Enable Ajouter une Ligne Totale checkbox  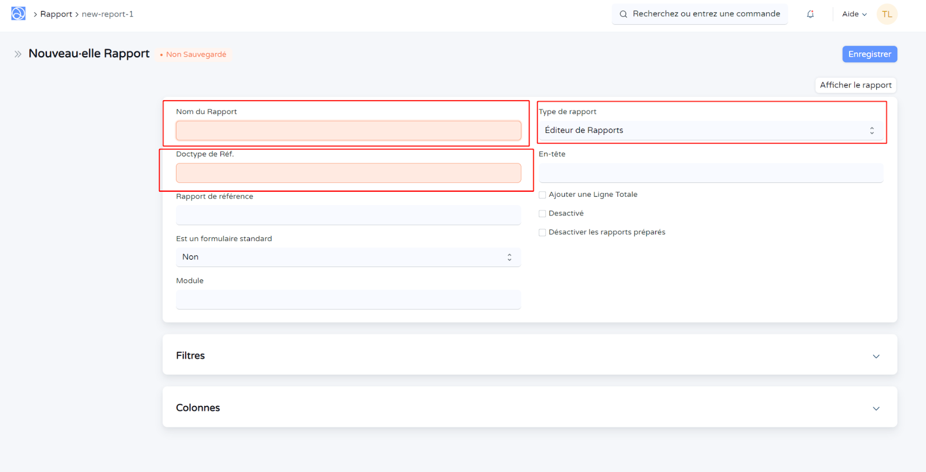(x=542, y=195)
